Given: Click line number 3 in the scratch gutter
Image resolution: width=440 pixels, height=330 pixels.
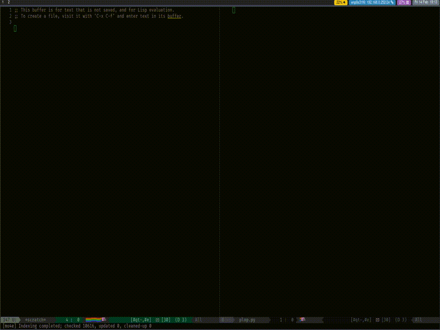Looking at the screenshot, I should [11, 22].
